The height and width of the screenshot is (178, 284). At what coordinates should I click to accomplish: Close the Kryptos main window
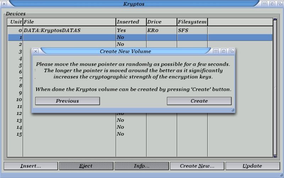[x=4, y=4]
